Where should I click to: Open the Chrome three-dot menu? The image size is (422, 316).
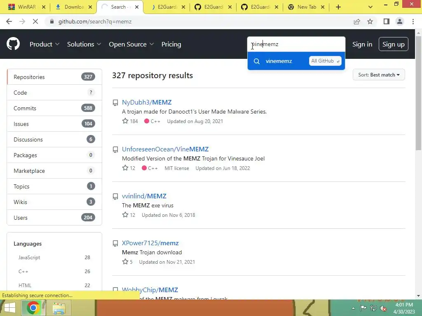click(x=413, y=21)
